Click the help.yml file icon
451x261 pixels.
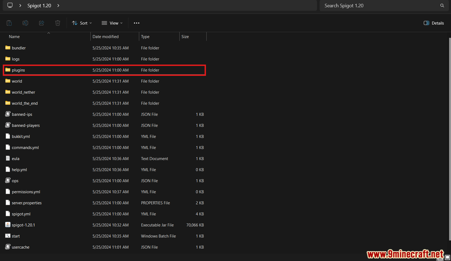8,170
